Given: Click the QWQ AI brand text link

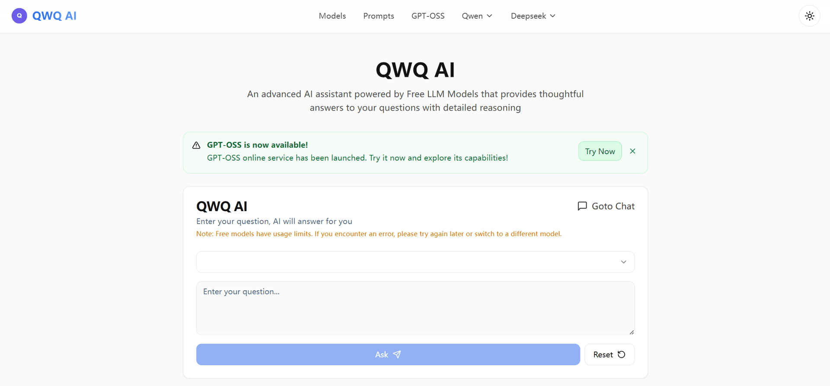Looking at the screenshot, I should pyautogui.click(x=54, y=16).
